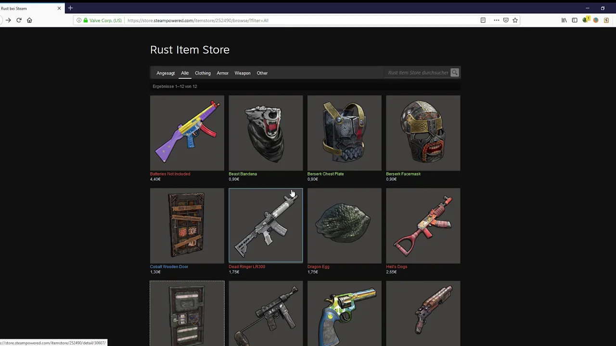Toggle reader view in address bar

click(483, 20)
